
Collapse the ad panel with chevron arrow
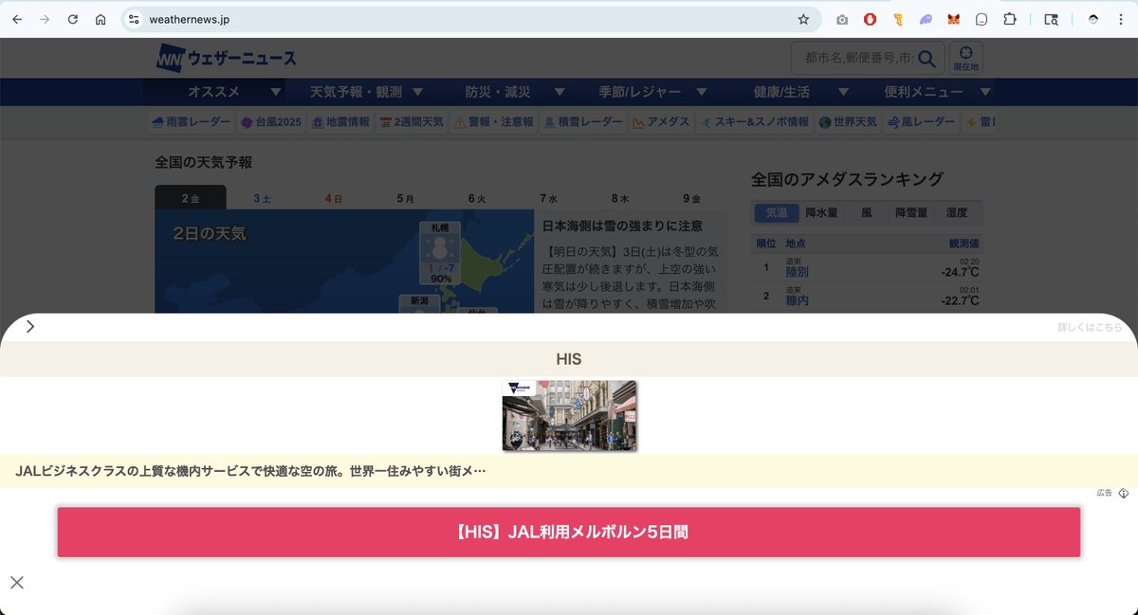point(30,326)
